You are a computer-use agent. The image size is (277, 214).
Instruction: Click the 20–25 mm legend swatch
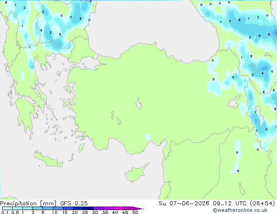(78, 208)
